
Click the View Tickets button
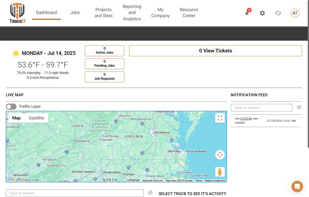(x=216, y=51)
